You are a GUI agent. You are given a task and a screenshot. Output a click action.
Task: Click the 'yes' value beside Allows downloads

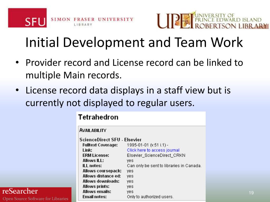pyautogui.click(x=130, y=181)
